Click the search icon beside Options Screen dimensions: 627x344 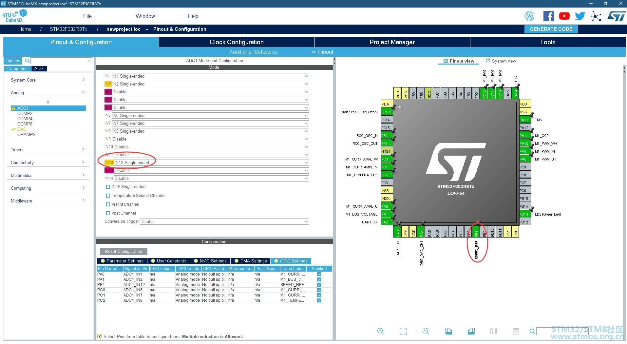click(27, 61)
